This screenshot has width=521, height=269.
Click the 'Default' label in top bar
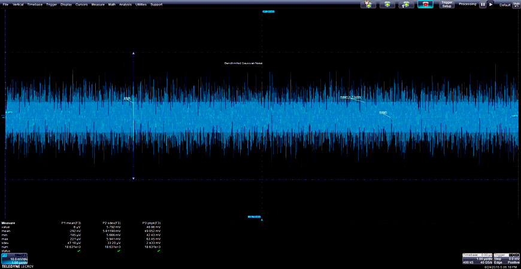click(505, 5)
